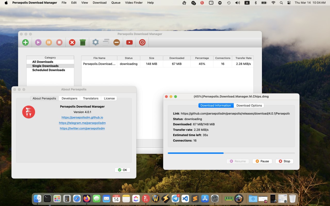
Task: Open the persepolisdm.github.io link
Action: [82, 117]
